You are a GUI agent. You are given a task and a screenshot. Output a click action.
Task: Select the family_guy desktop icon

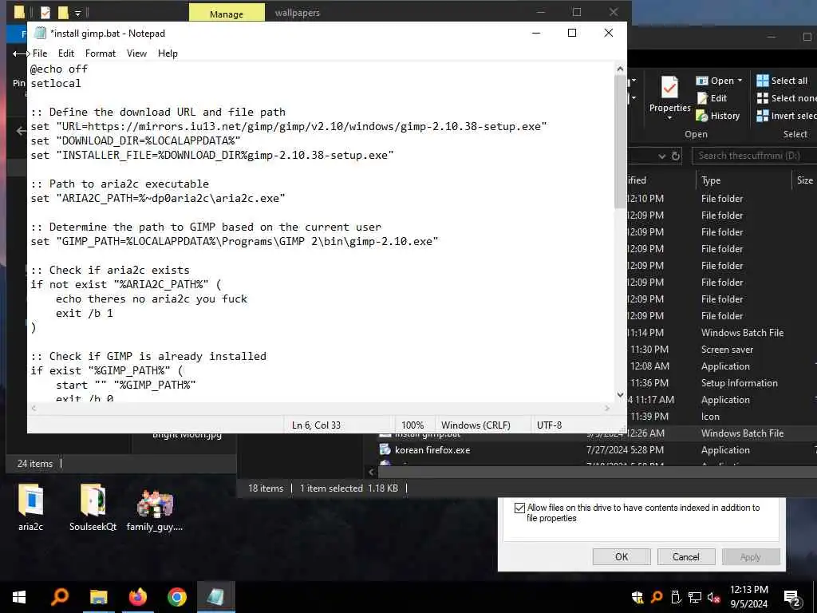click(x=155, y=509)
